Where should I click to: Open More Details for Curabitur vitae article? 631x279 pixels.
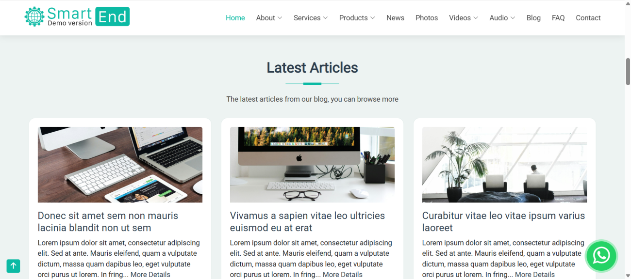(x=535, y=275)
